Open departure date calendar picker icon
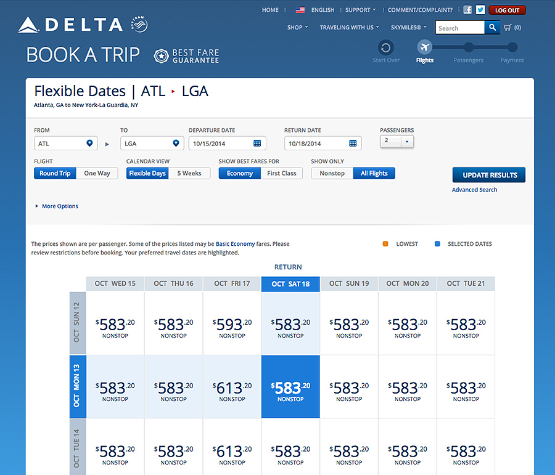Screen dimensions: 555x475 click(x=258, y=144)
